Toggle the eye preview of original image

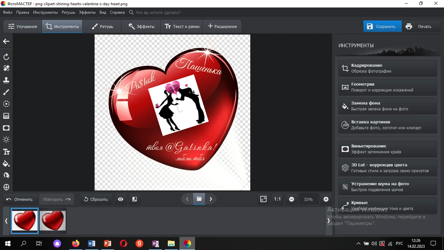click(121, 199)
